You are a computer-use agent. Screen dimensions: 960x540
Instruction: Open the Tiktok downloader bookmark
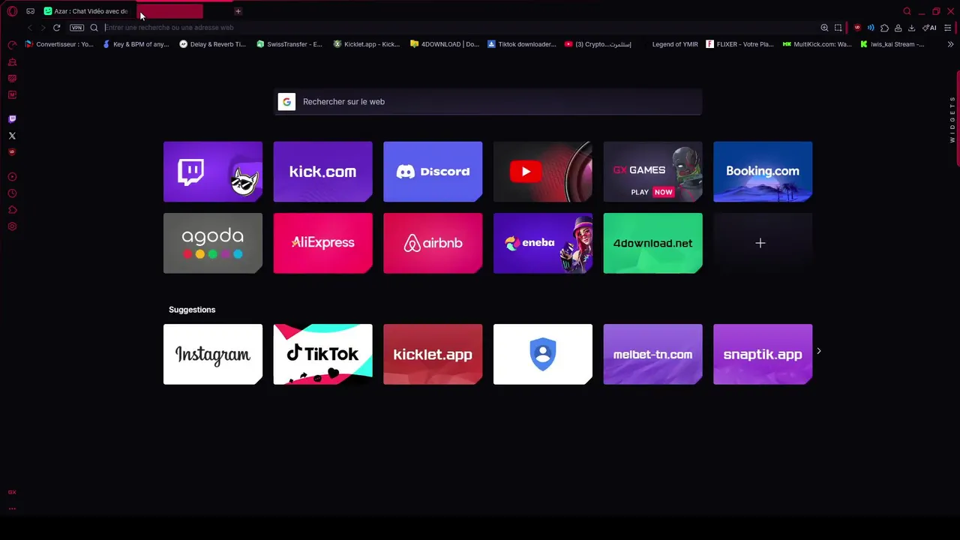pyautogui.click(x=522, y=44)
